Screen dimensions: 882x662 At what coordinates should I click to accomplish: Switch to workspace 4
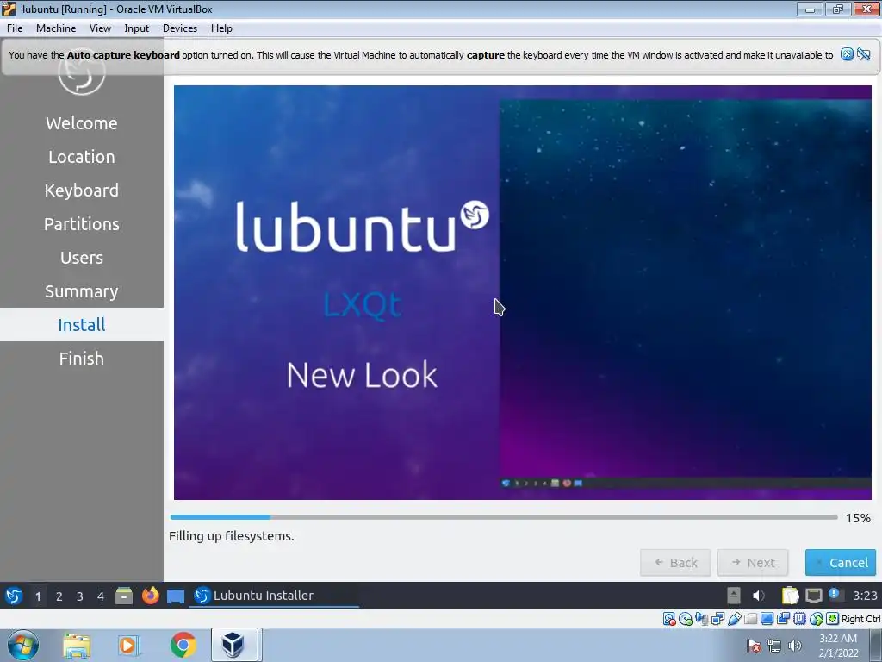pos(101,596)
